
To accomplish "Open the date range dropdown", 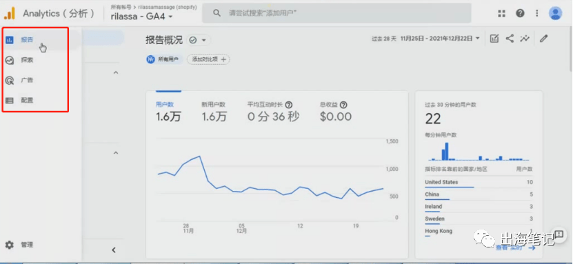I will [x=440, y=39].
